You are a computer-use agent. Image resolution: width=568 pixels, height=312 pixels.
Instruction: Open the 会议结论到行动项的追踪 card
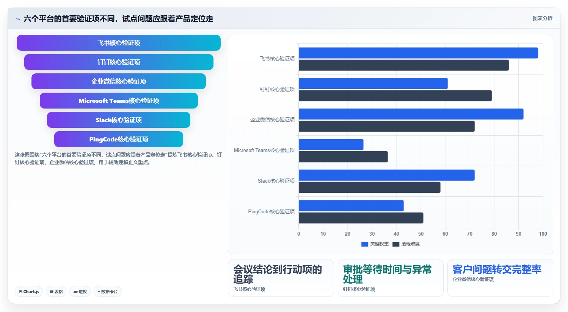tap(281, 278)
